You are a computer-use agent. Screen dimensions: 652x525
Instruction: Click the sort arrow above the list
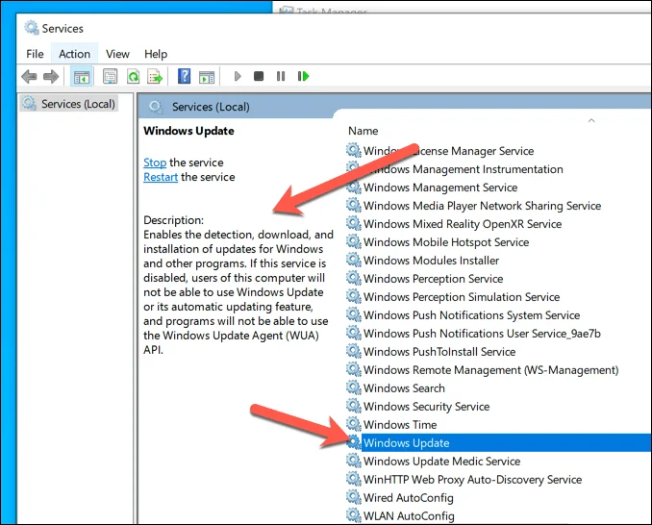(591, 120)
